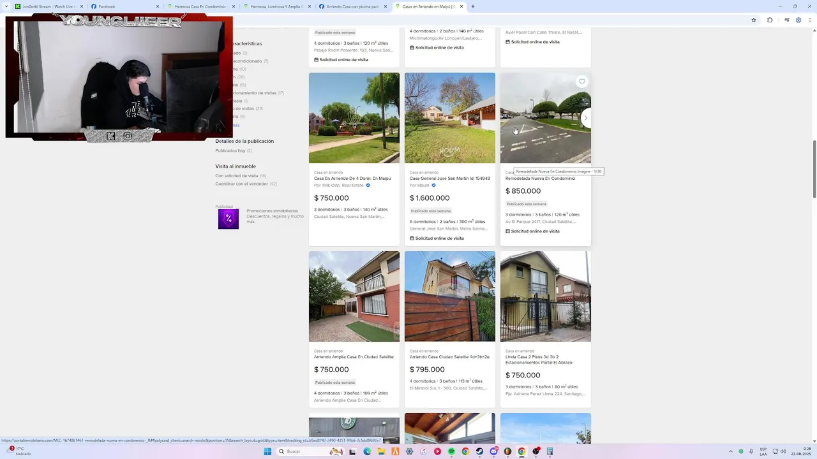Show next photo of the $850.000 listing

coord(585,118)
